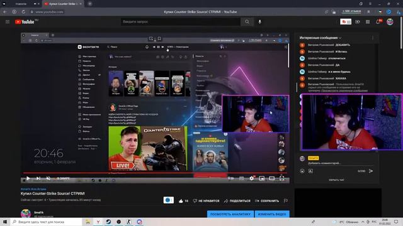
Task: Unmute the video player volume
Action: pos(48,178)
